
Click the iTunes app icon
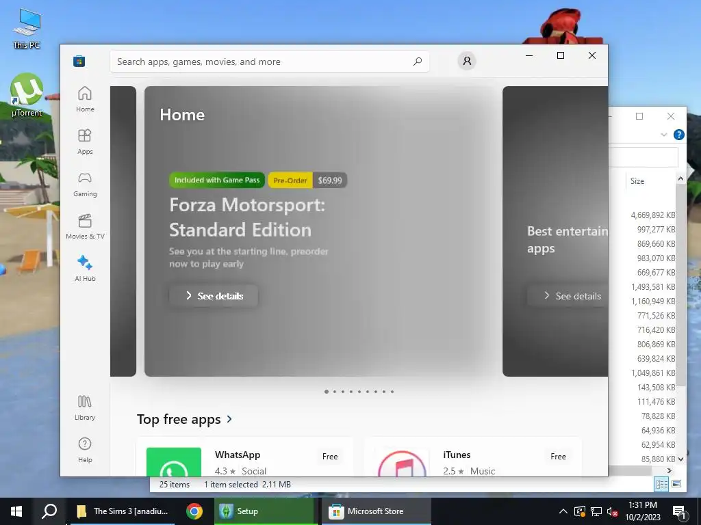[402, 463]
